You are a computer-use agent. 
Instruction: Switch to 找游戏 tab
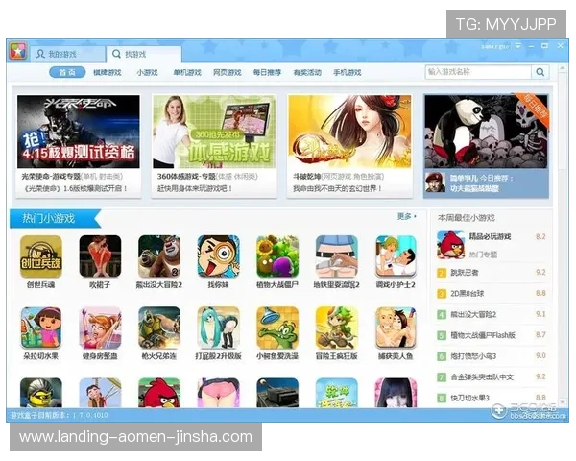click(144, 55)
